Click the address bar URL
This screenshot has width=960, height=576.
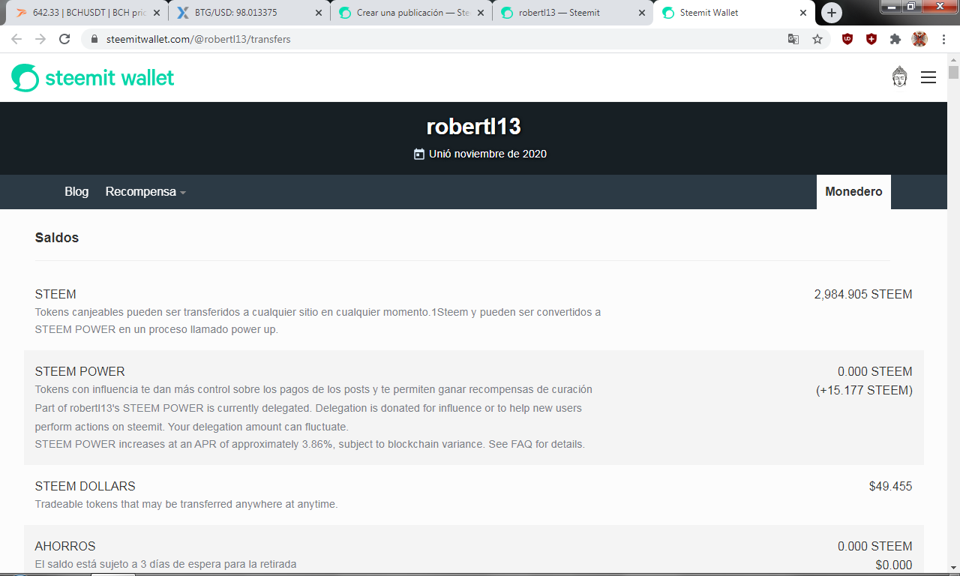point(199,39)
